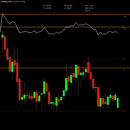The image size is (130, 130).
Task: Select the open price value O: 12.37
Action: pyautogui.click(x=47, y=5)
